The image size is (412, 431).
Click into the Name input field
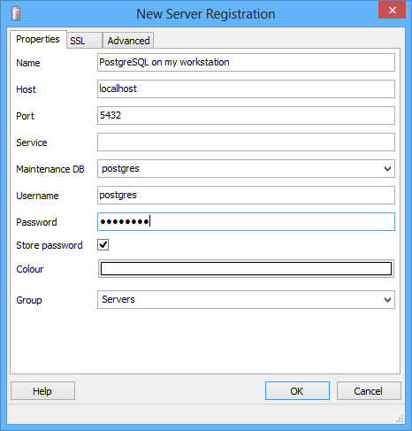(x=246, y=62)
